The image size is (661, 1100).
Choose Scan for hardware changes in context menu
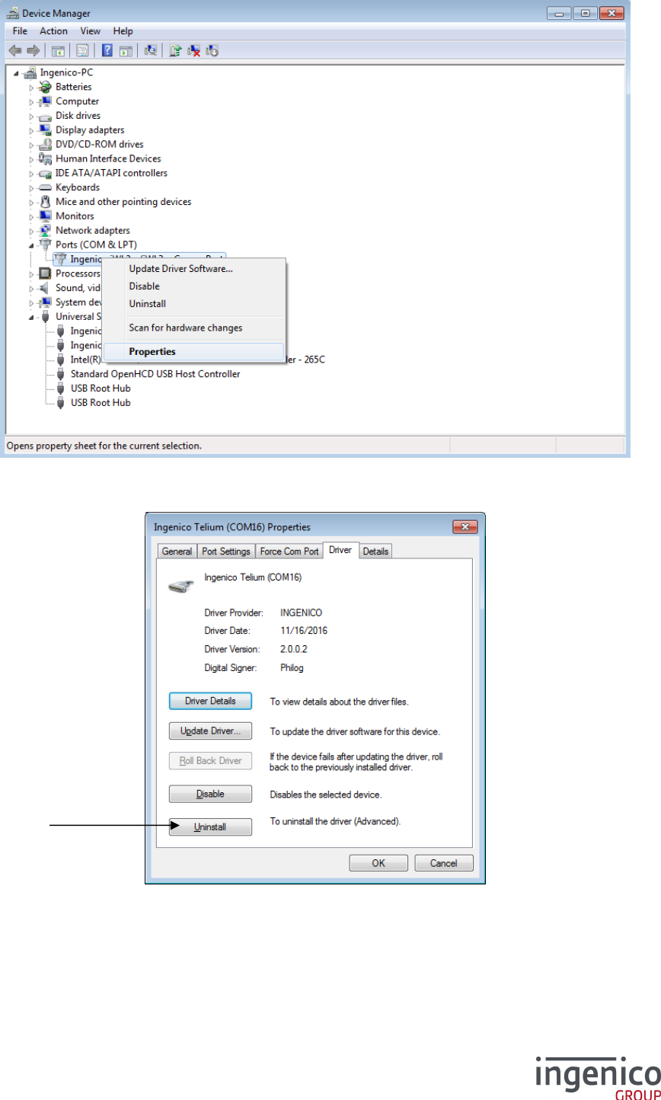coord(193,328)
